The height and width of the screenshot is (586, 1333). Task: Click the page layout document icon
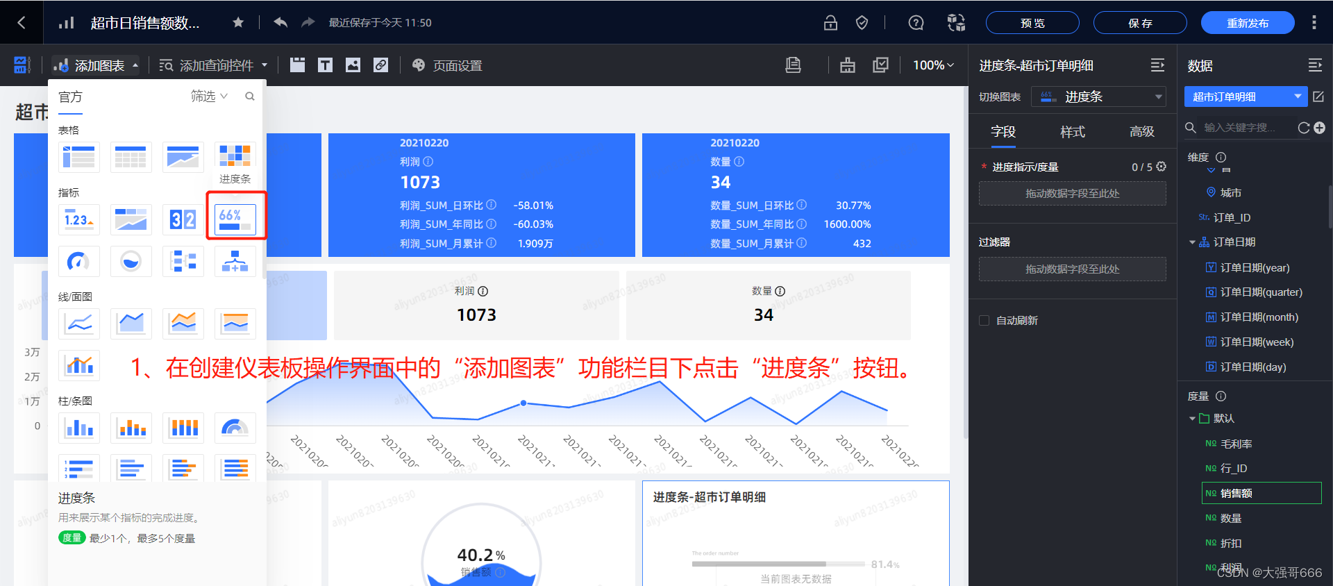click(793, 65)
